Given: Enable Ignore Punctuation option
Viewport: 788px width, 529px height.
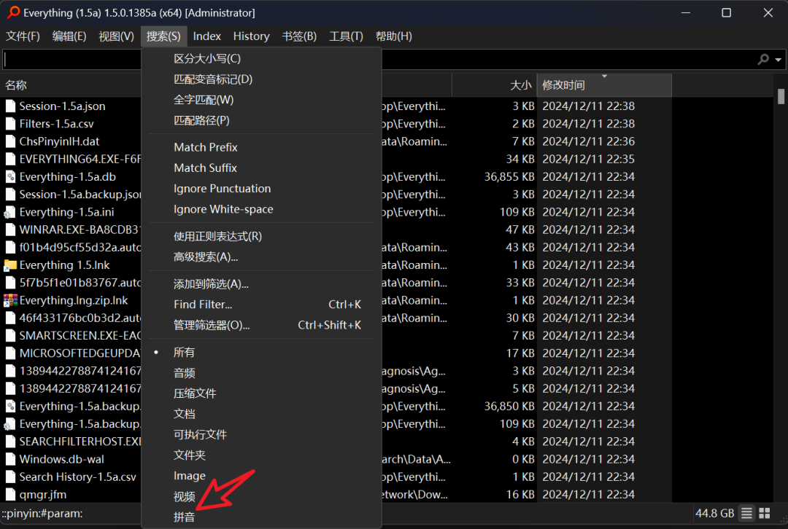Looking at the screenshot, I should (x=261, y=188).
